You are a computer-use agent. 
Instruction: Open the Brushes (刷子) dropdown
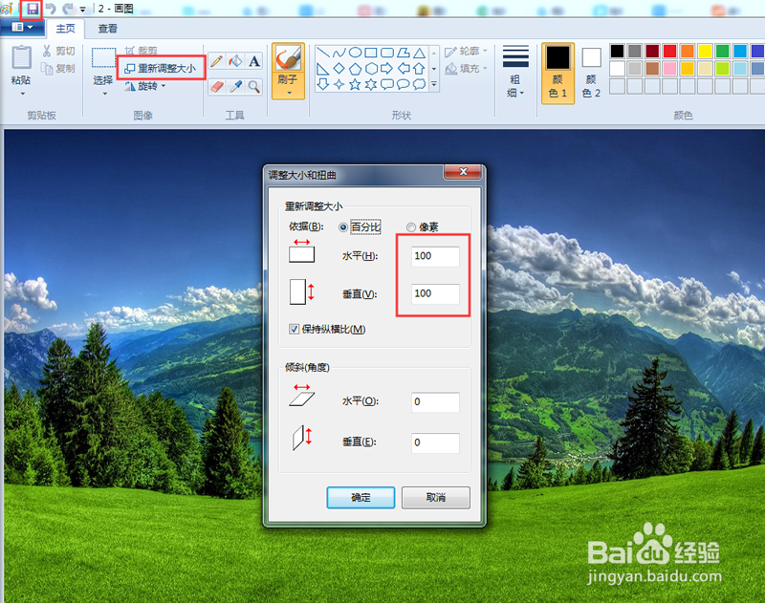tap(289, 93)
